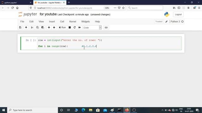Image resolution: width=202 pixels, height=113 pixels.
Task: Paste cells below icon in toolbar
Action: point(43,27)
